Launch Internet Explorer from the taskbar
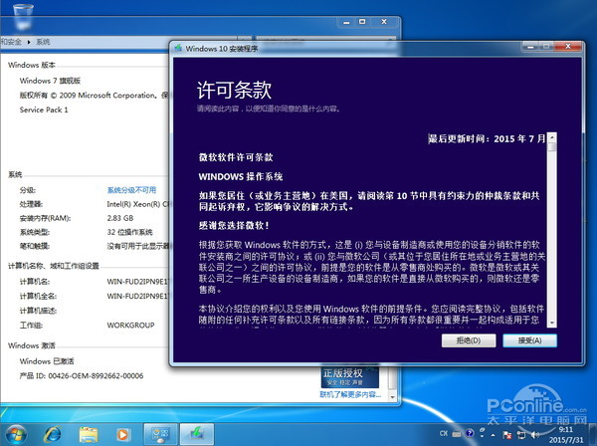The height and width of the screenshot is (446, 597). pos(54,434)
